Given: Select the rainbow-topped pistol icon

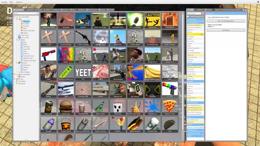Looking at the screenshot, I should pyautogui.click(x=170, y=90).
